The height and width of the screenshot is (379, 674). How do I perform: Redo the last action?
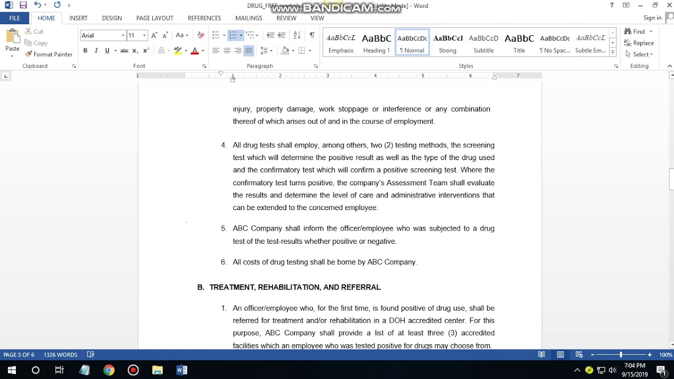coord(57,5)
